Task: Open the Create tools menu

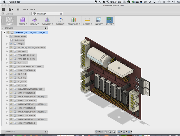Action: point(23,24)
